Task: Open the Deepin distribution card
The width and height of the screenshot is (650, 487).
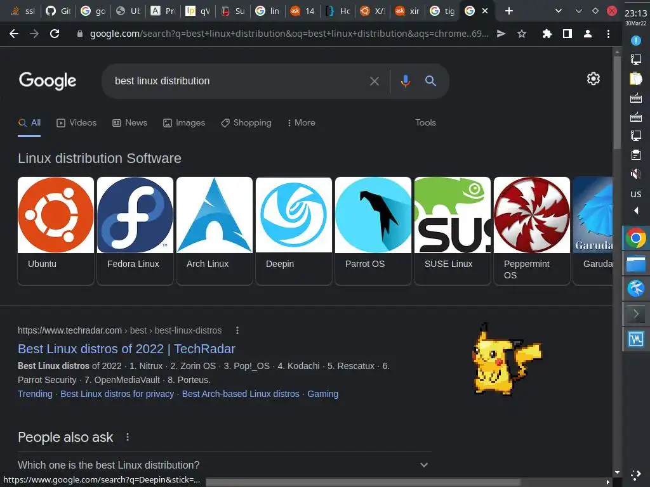Action: pyautogui.click(x=294, y=231)
